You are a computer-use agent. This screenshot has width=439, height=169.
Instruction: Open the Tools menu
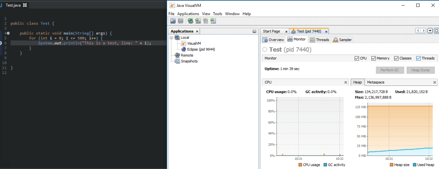click(x=217, y=14)
